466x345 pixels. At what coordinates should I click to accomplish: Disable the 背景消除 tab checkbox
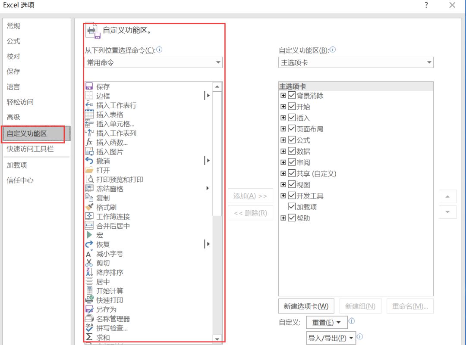click(x=291, y=95)
